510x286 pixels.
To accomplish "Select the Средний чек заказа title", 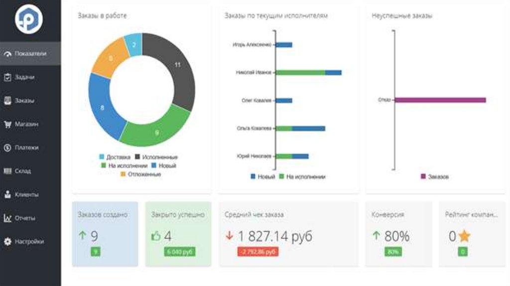I will click(x=254, y=214).
